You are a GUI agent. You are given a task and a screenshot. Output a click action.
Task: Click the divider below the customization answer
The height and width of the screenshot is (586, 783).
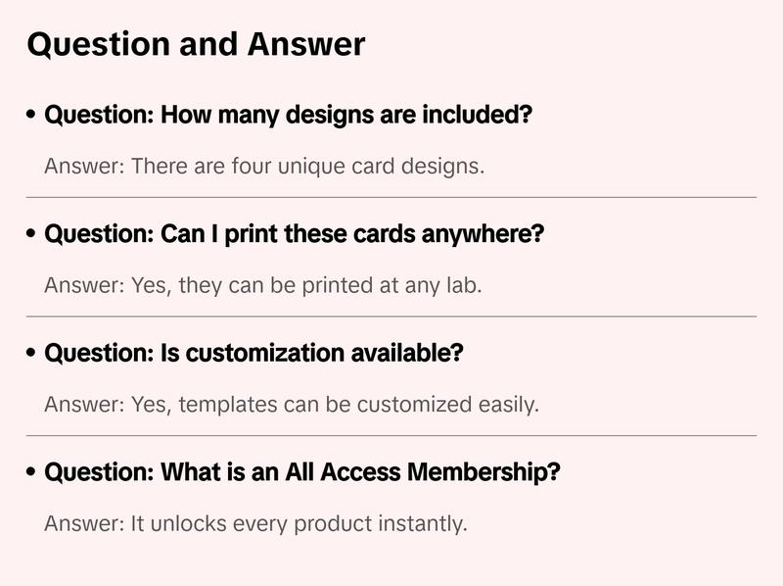click(x=391, y=435)
